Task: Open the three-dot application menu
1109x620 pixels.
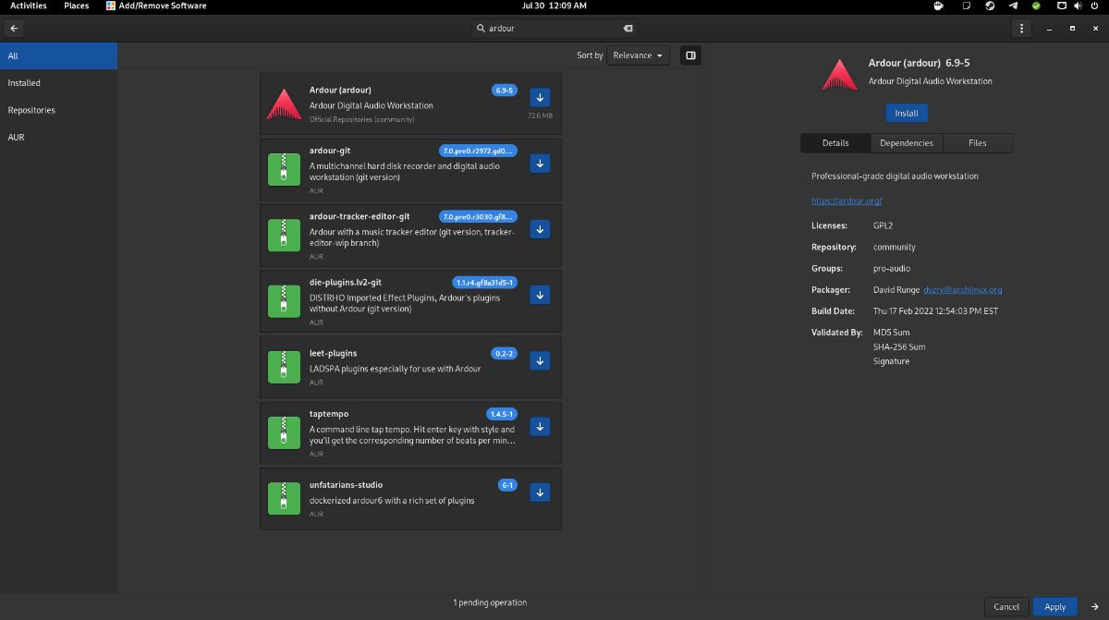Action: pos(1020,28)
